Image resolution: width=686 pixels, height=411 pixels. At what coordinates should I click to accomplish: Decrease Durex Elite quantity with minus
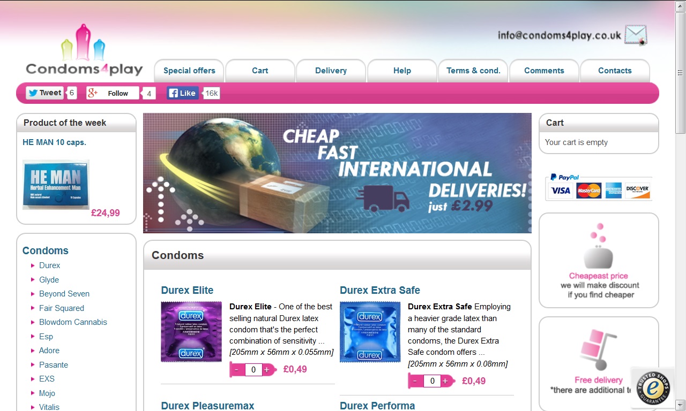[x=237, y=370]
